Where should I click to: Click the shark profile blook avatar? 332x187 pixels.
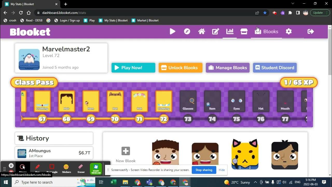[29, 59]
